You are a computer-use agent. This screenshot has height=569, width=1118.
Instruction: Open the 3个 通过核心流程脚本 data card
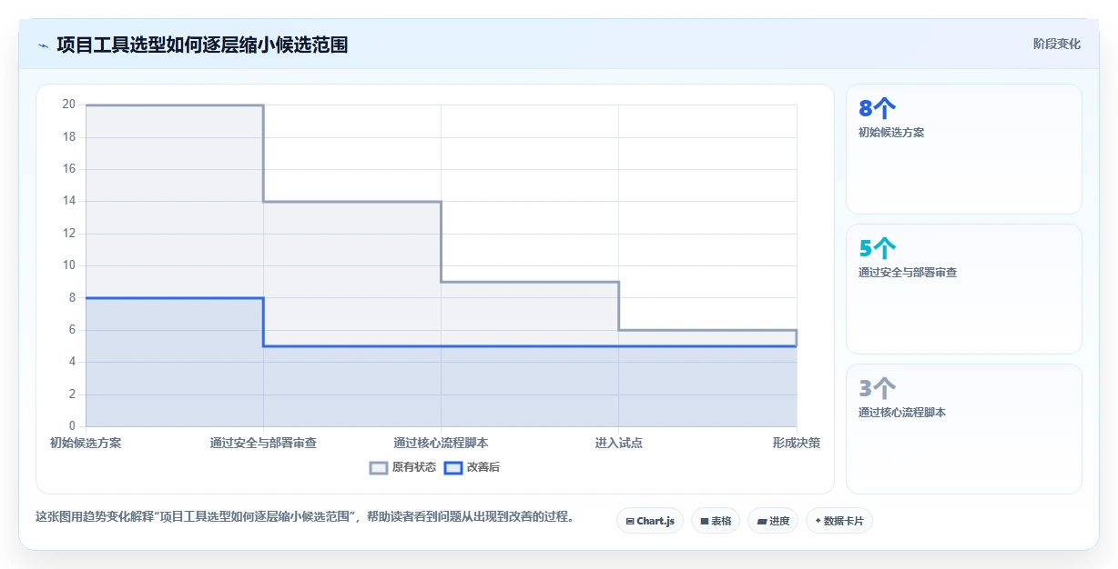(964, 429)
